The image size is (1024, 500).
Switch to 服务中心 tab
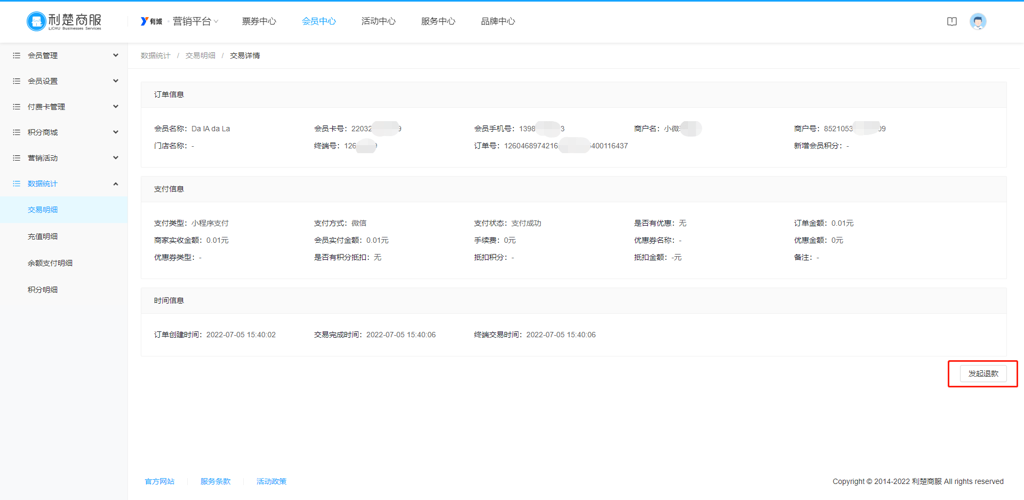pos(438,21)
